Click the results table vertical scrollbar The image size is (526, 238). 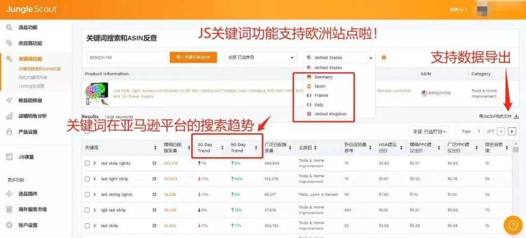point(516,149)
